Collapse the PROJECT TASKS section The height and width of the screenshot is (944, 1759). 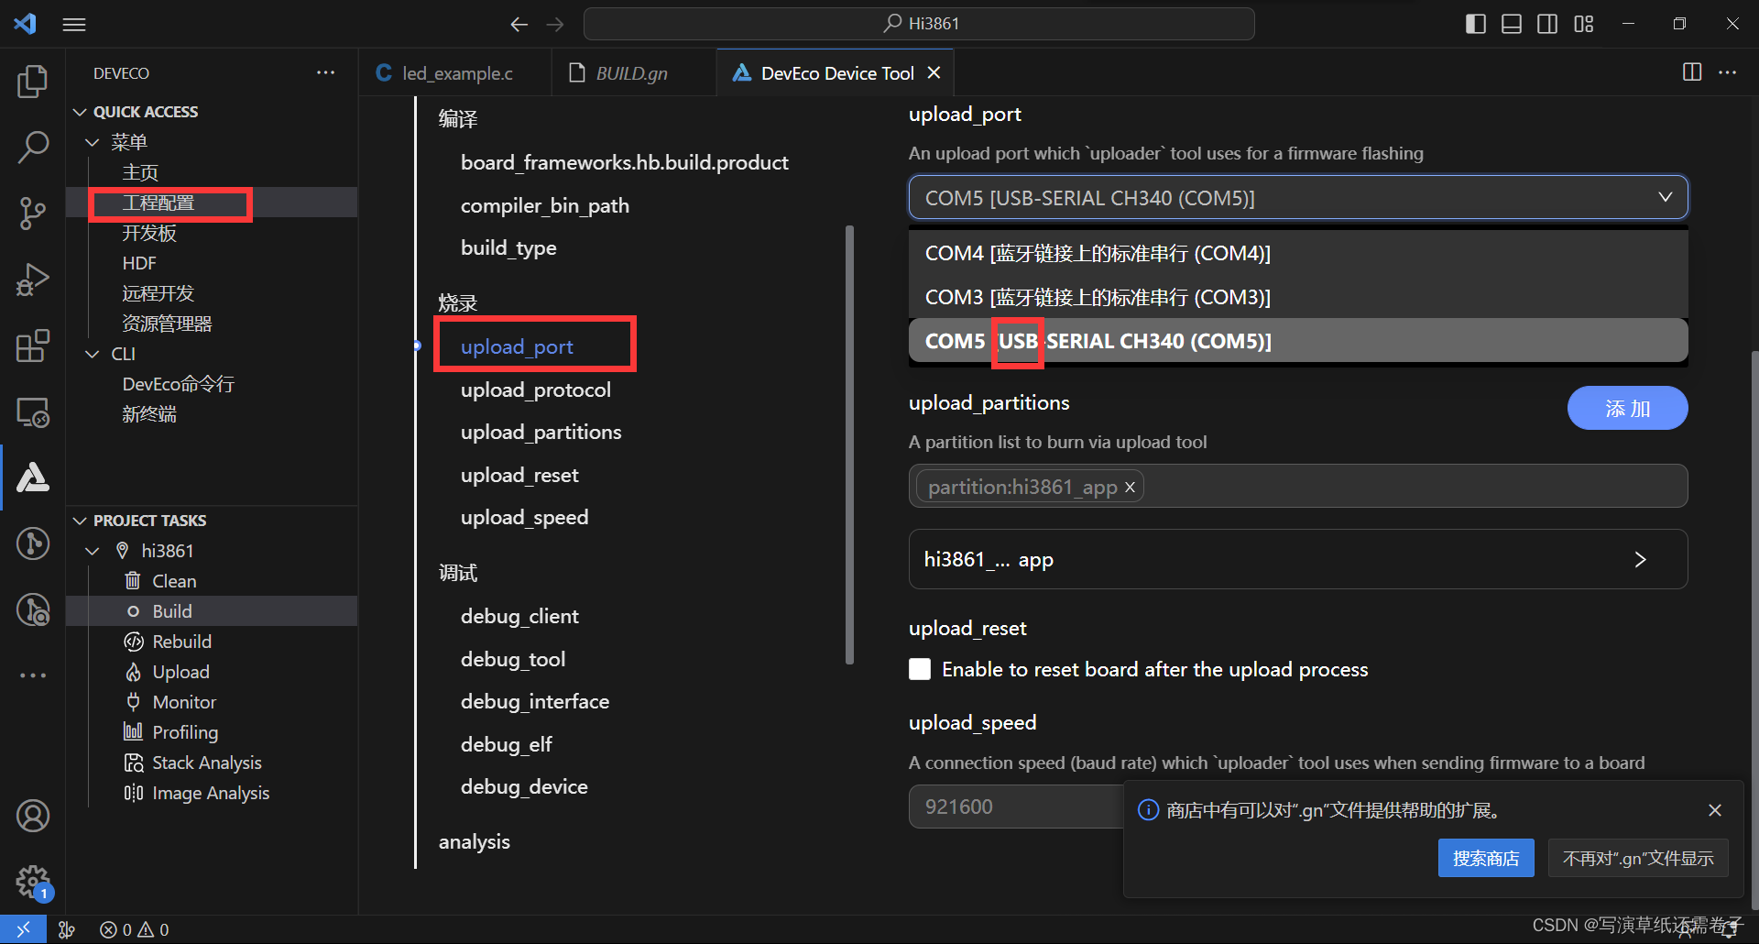pyautogui.click(x=80, y=521)
